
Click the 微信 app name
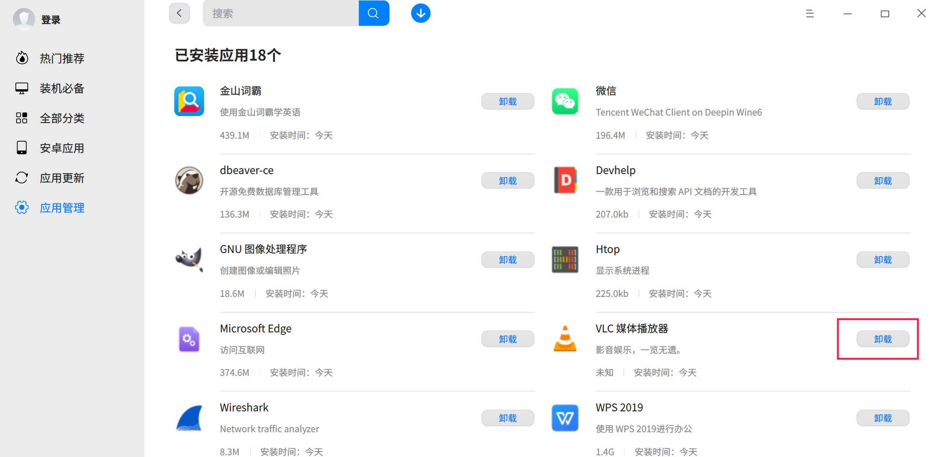(x=606, y=91)
